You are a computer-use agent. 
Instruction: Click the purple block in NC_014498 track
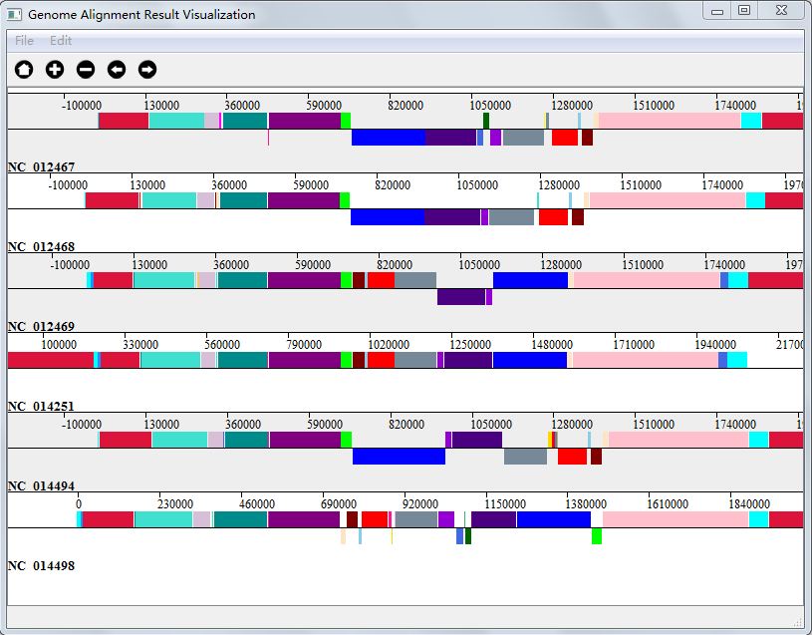coord(304,519)
